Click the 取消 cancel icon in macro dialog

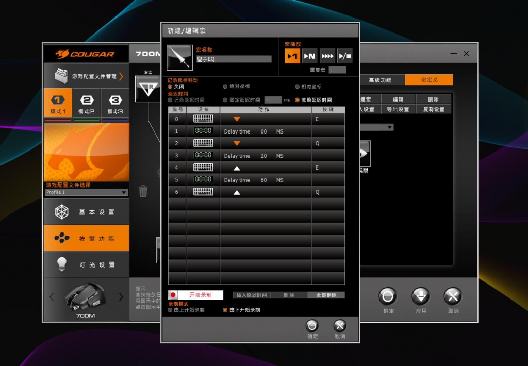pos(339,326)
